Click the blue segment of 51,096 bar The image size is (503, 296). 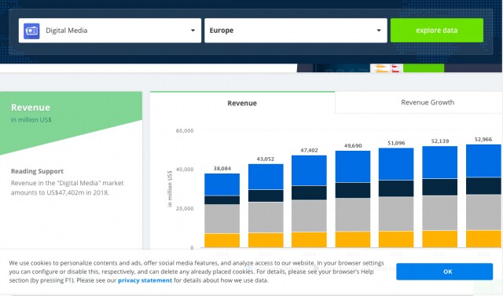tap(396, 164)
